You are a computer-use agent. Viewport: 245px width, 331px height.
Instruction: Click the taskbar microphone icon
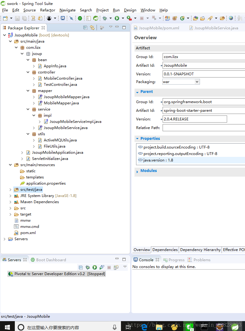click(114, 327)
